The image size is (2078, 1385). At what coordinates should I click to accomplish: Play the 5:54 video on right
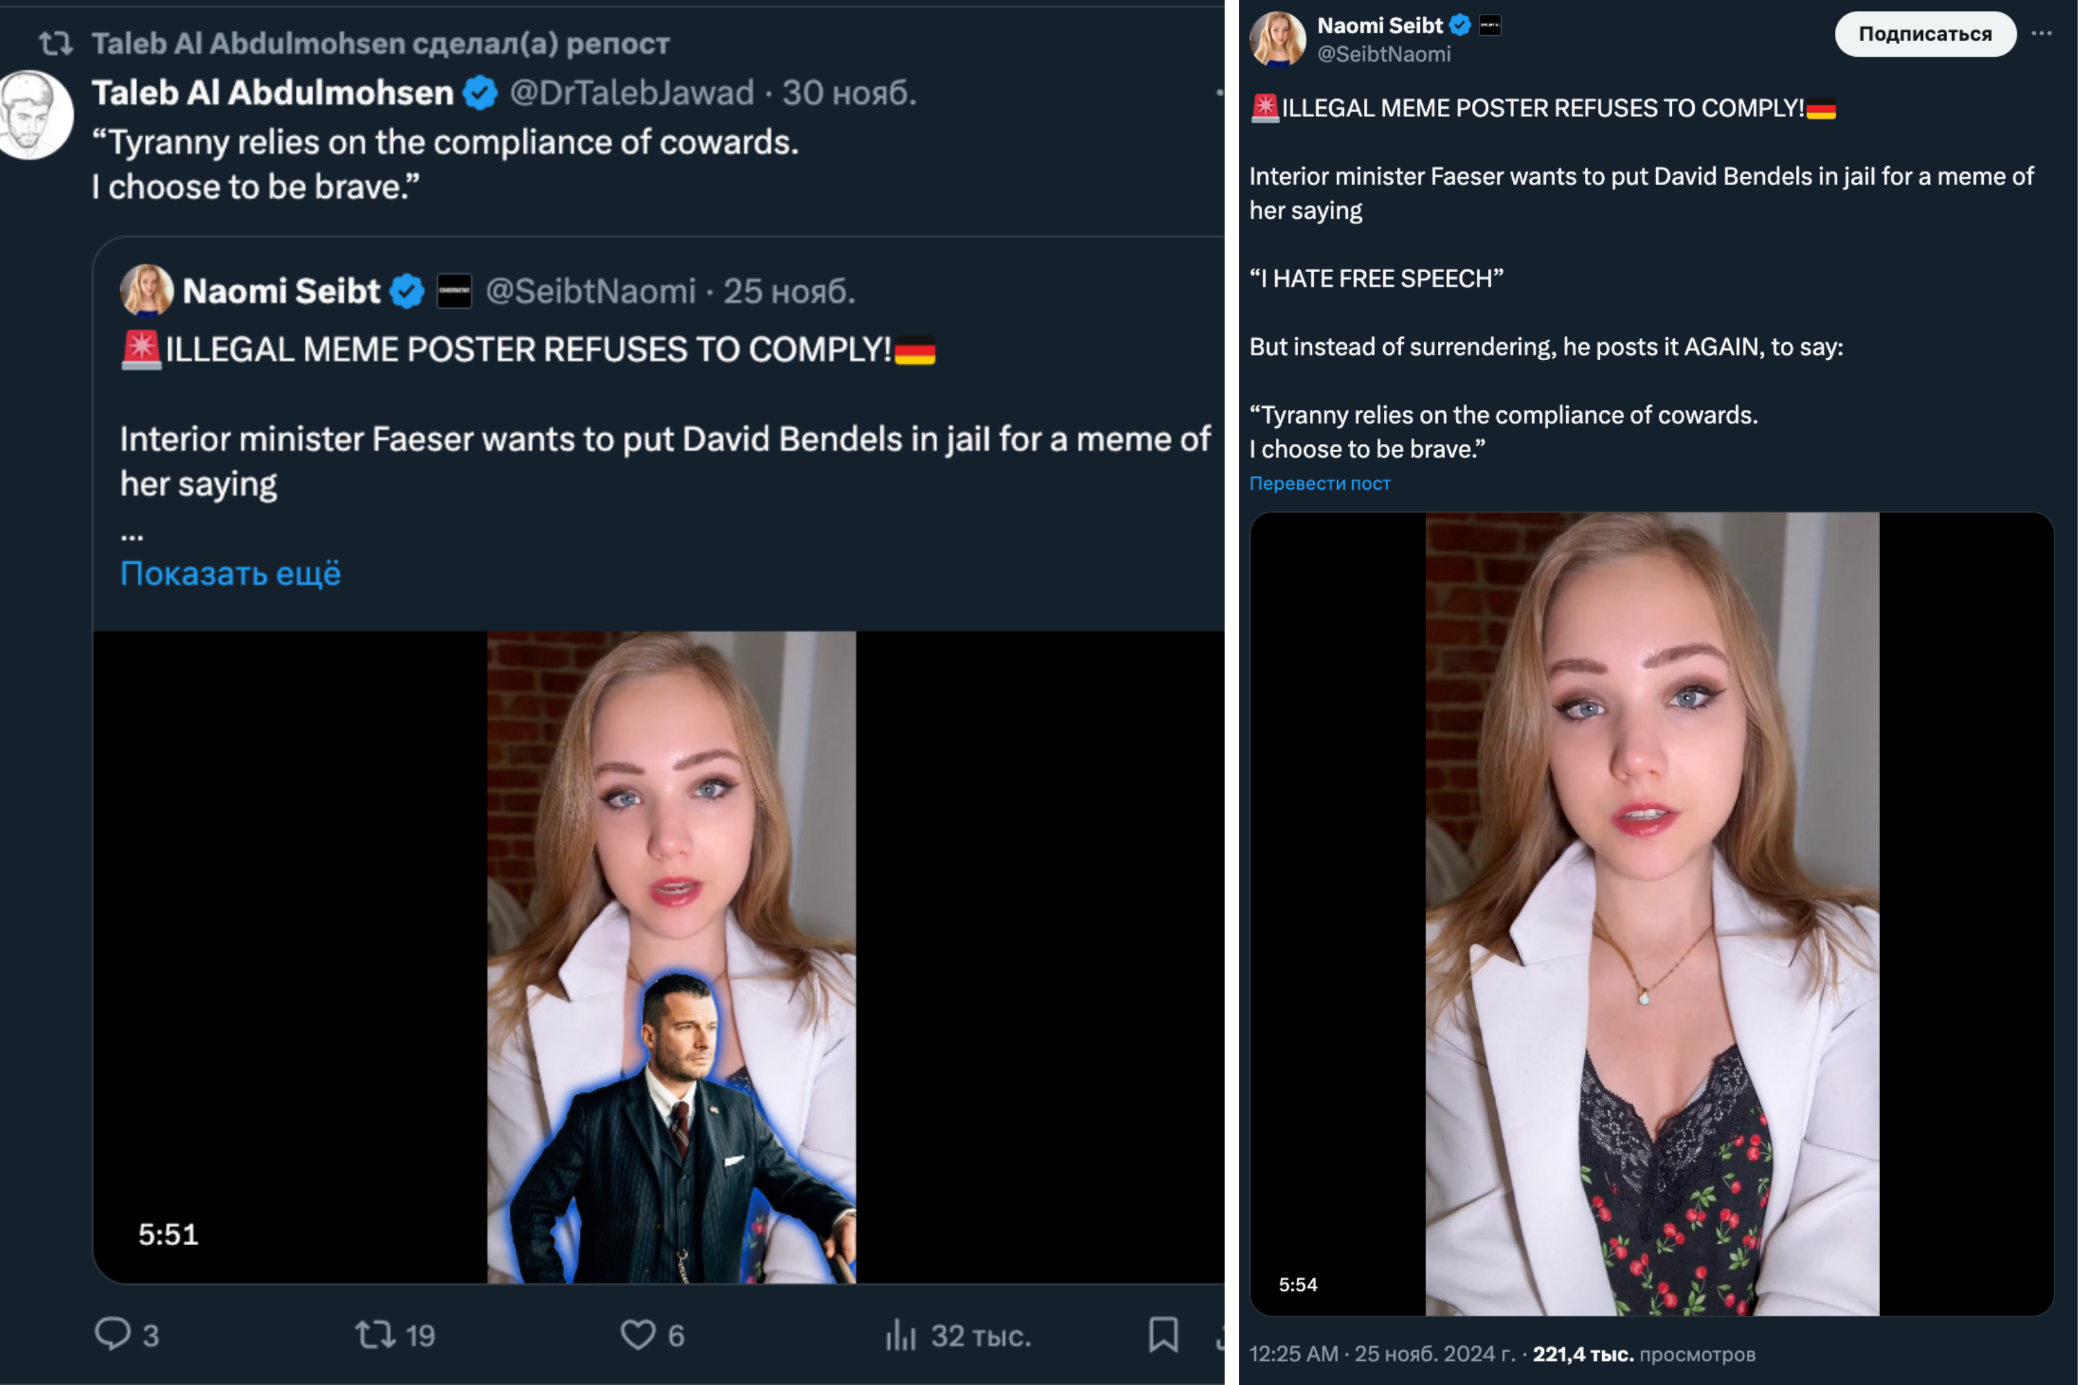(x=1651, y=913)
